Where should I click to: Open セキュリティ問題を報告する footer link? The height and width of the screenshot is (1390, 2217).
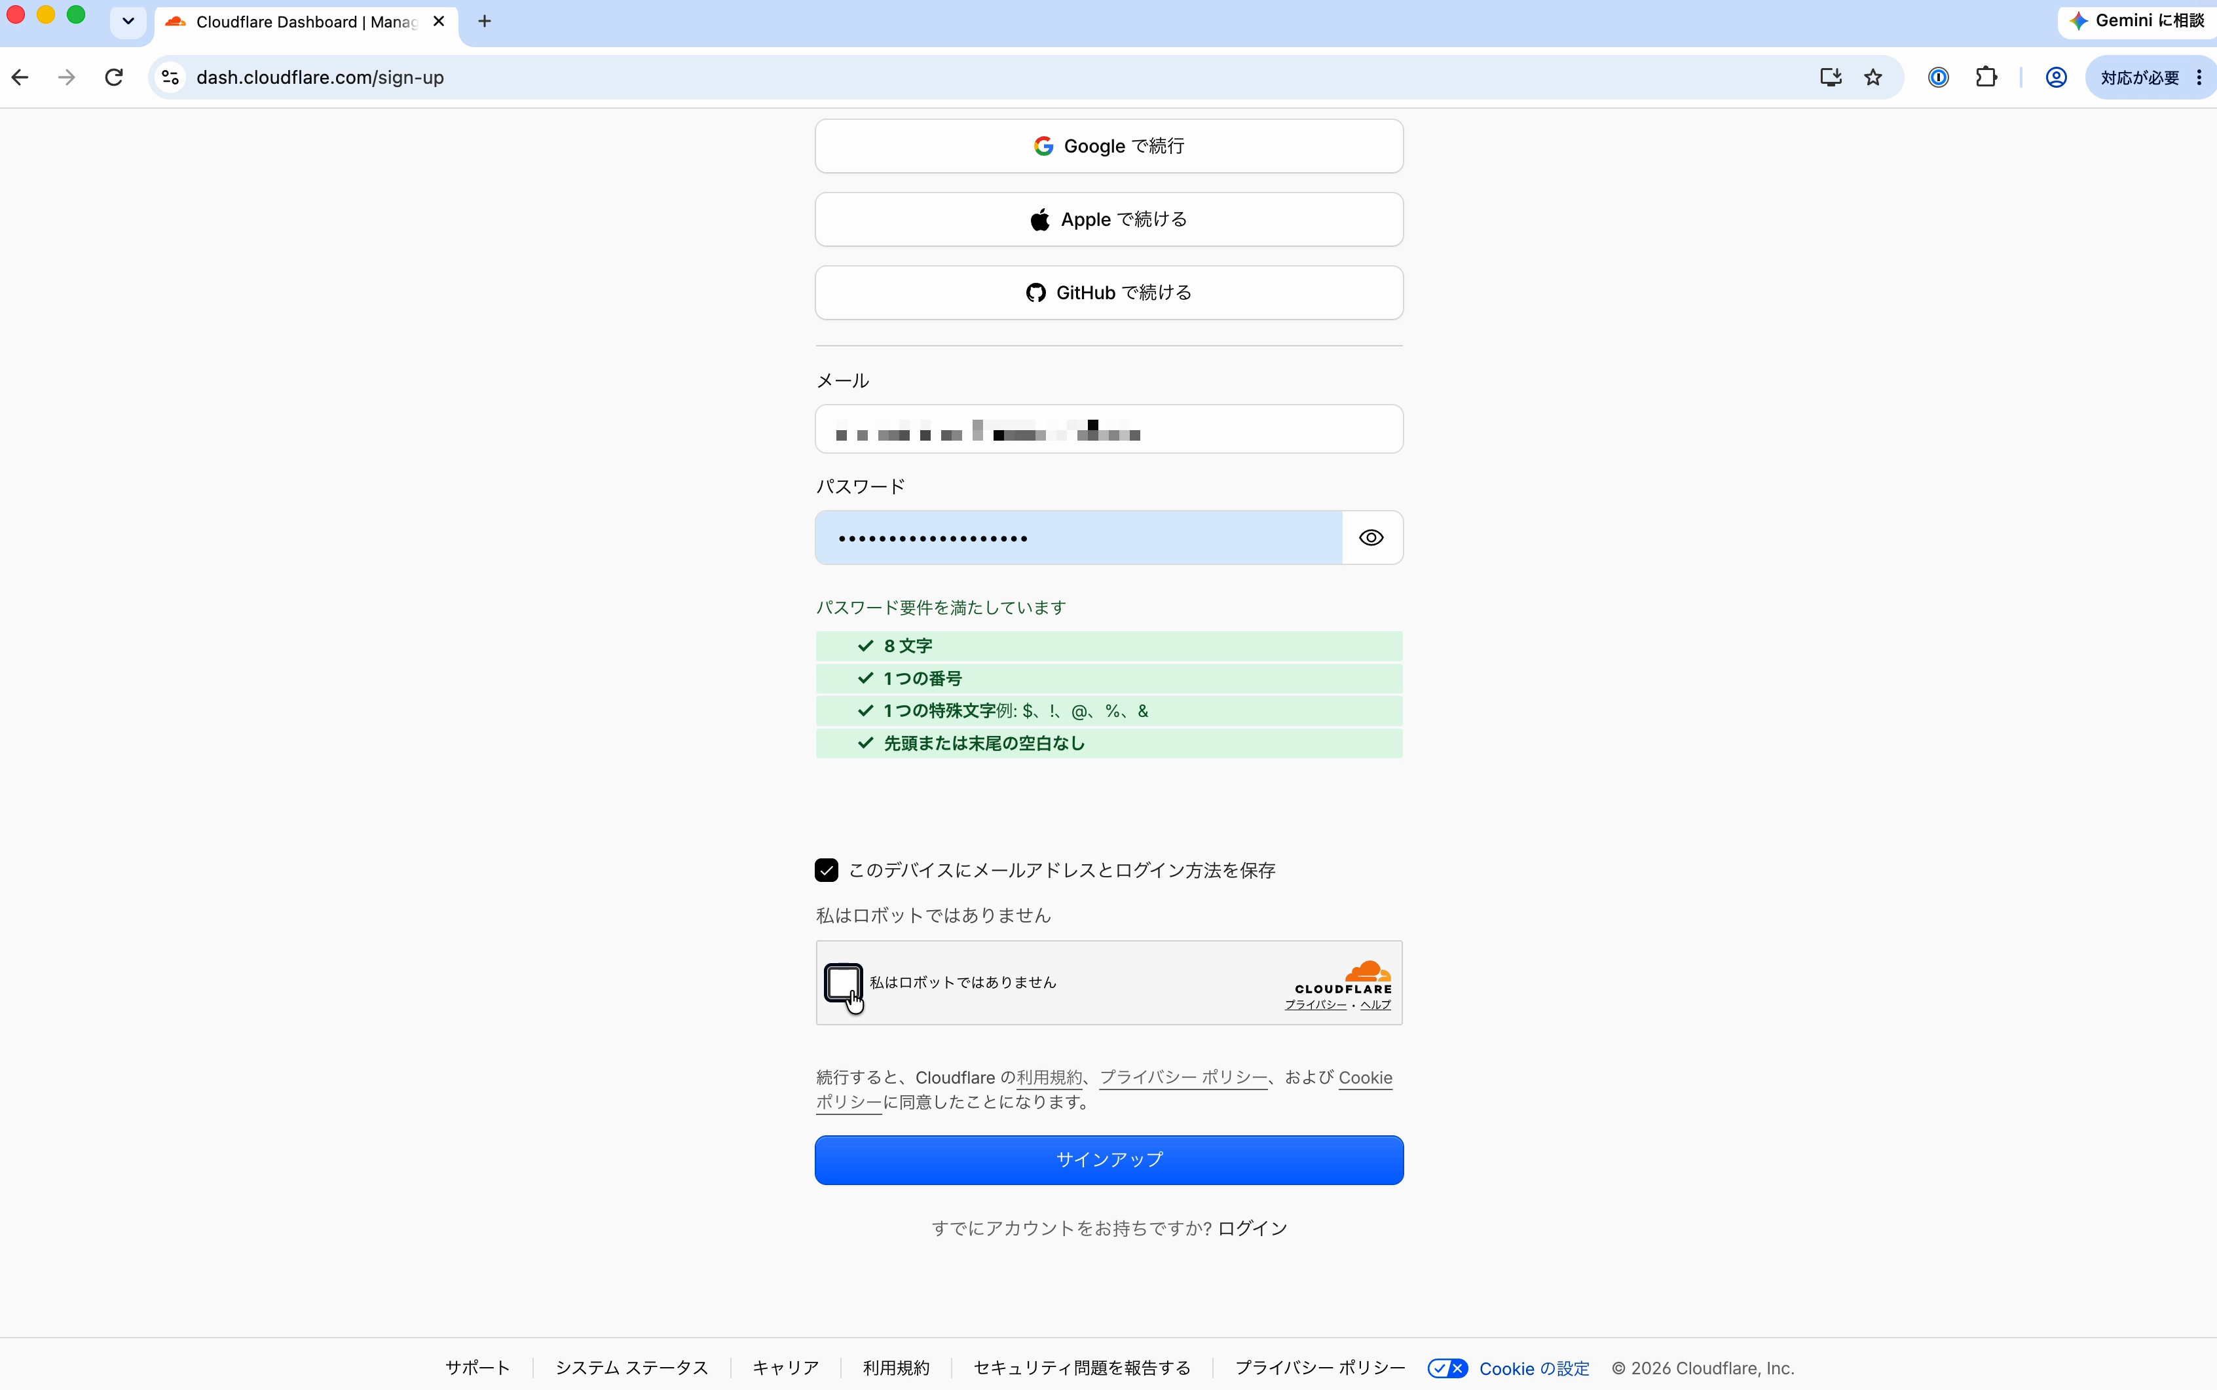(x=1082, y=1368)
